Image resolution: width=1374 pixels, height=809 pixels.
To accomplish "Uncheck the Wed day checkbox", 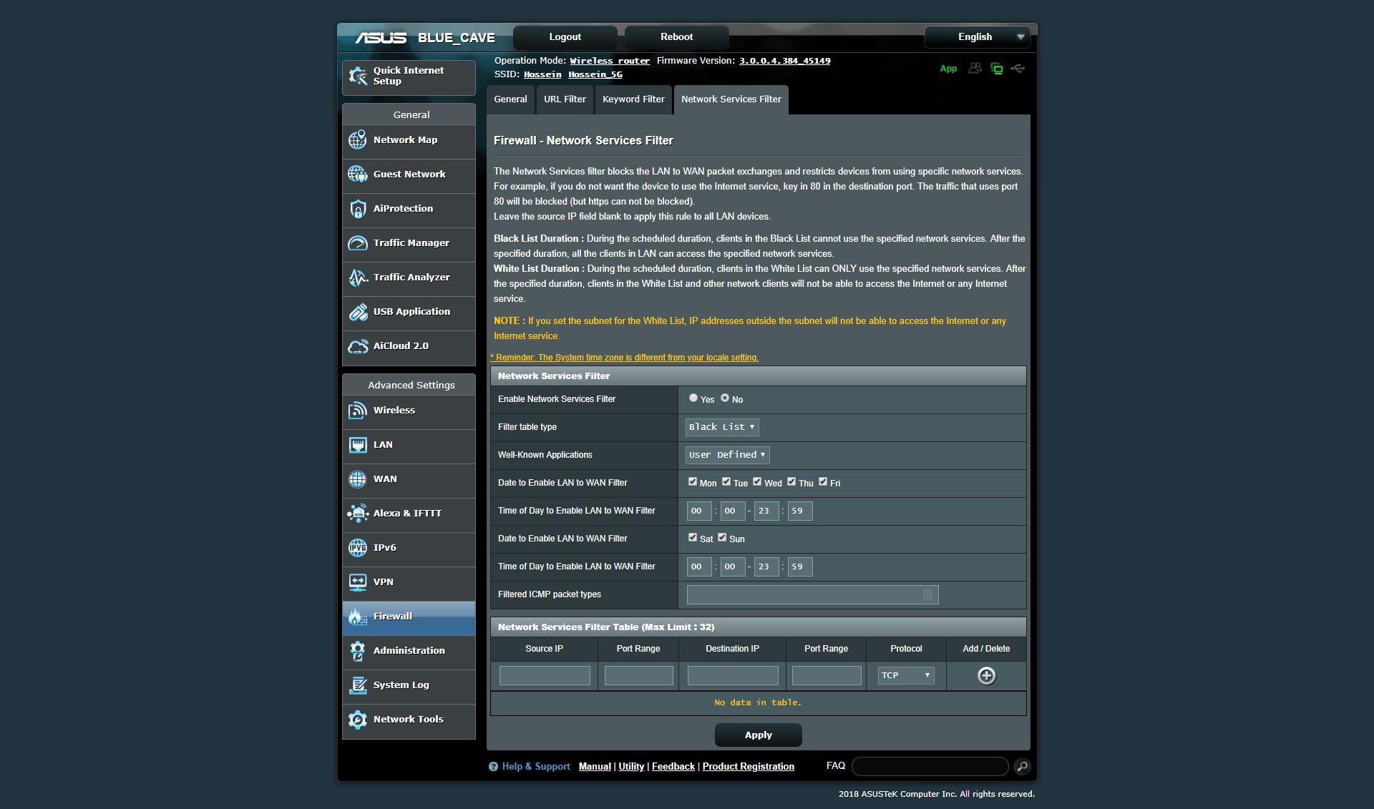I will tap(757, 481).
